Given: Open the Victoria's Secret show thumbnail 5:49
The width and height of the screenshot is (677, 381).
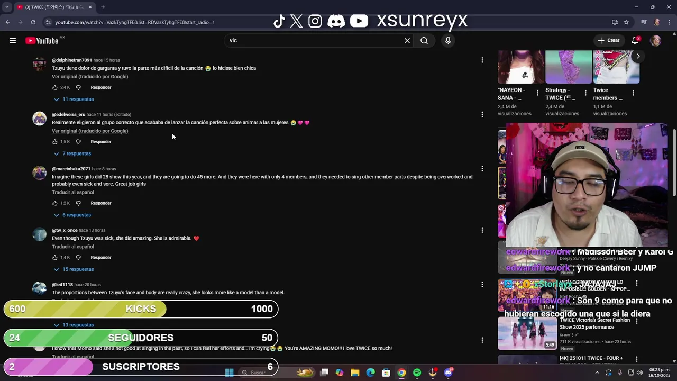Looking at the screenshot, I should click(x=527, y=333).
